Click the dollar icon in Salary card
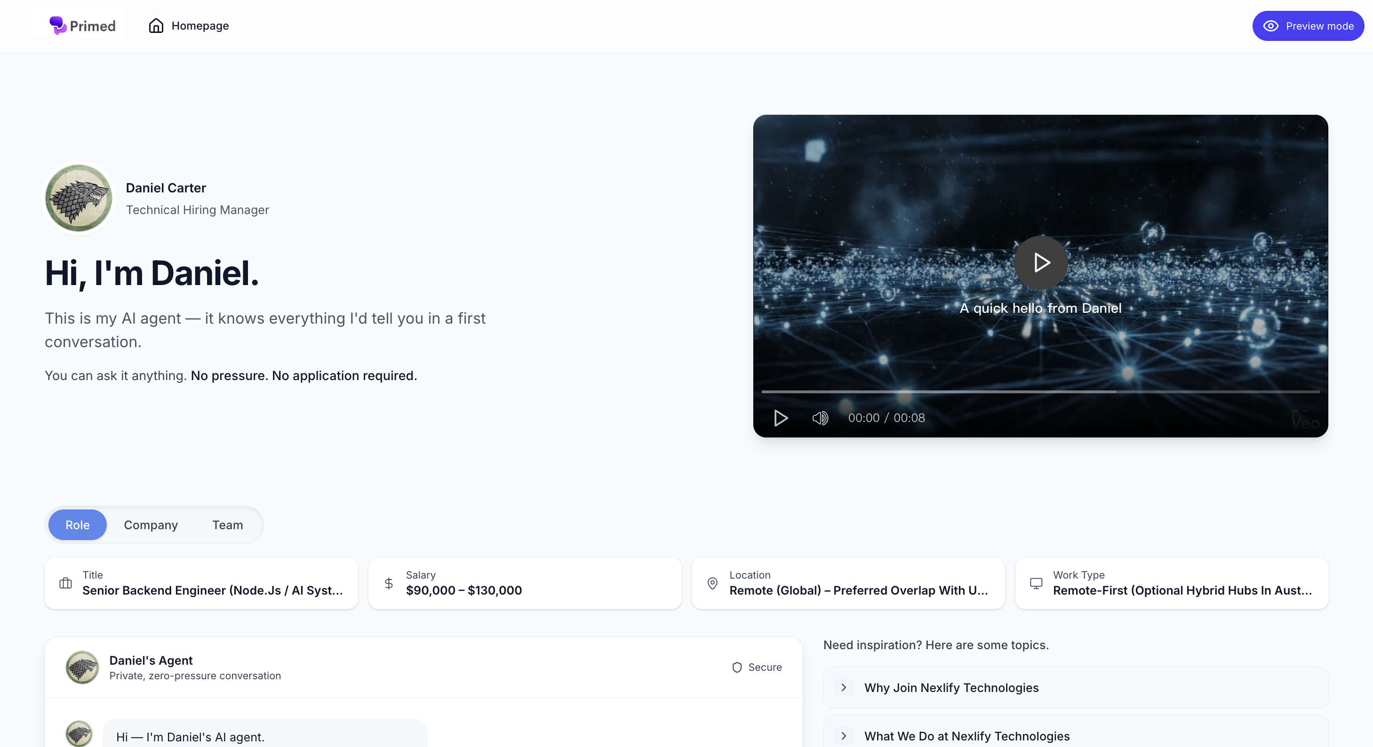Screen dimensions: 1373x747 coord(389,583)
